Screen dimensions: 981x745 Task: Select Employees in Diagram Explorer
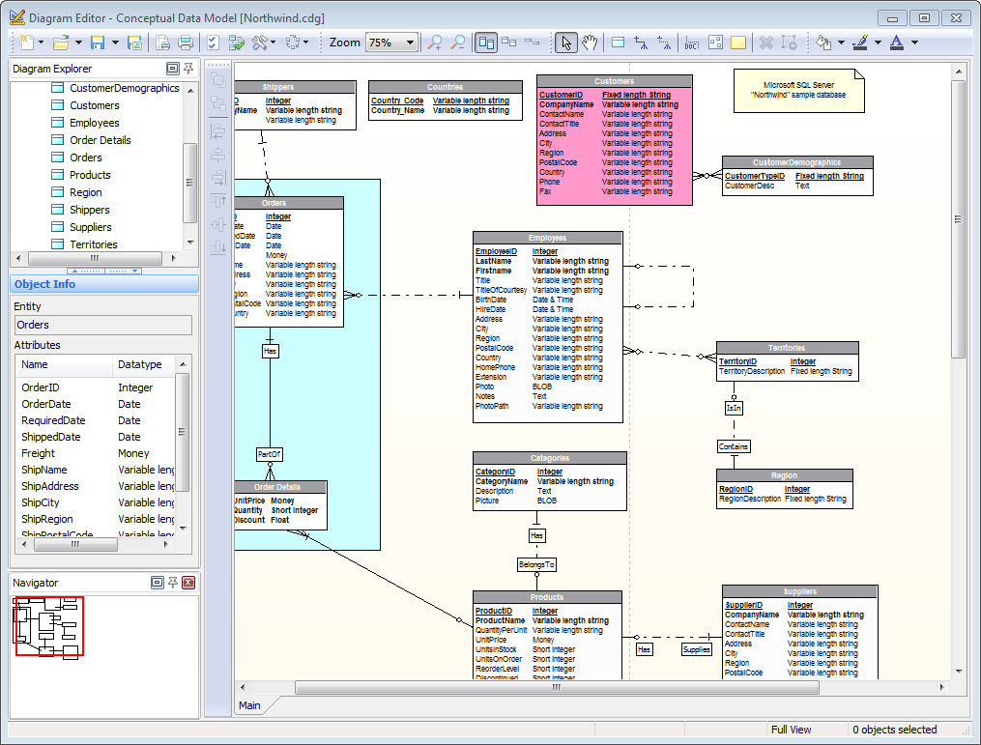[x=94, y=123]
